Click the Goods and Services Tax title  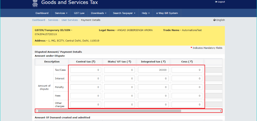click(x=70, y=2)
